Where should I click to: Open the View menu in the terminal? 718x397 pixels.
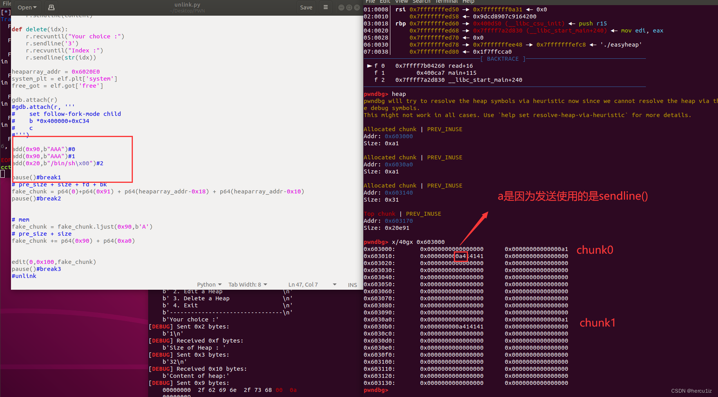(x=401, y=2)
